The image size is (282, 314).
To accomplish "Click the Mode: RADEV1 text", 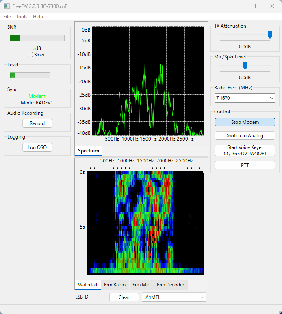I will 37,103.
